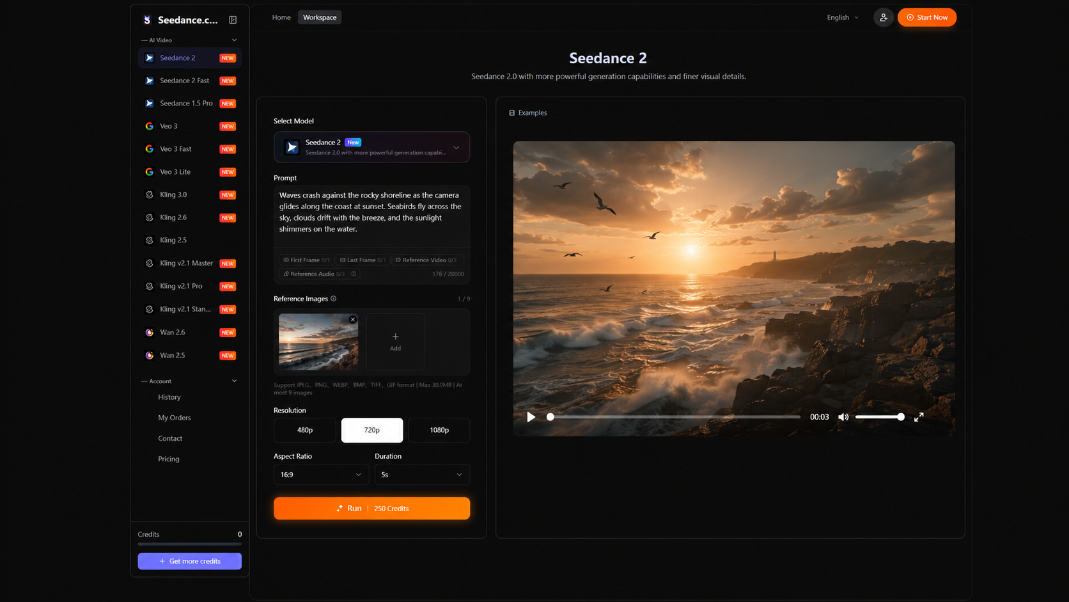Enter fullscreen for the example video
The image size is (1069, 602).
pyautogui.click(x=919, y=417)
